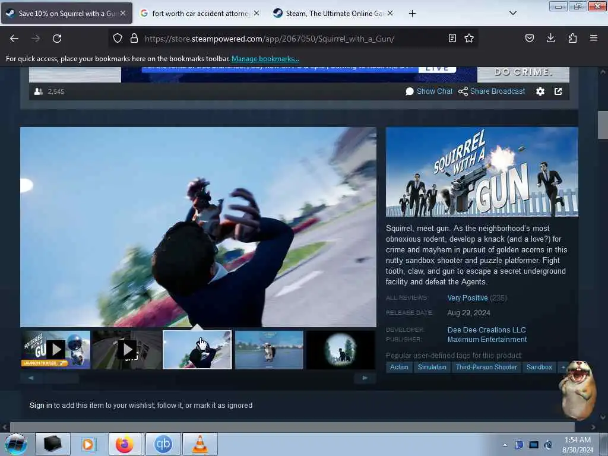The width and height of the screenshot is (608, 456).
Task: Open the Firefox application menu
Action: click(594, 38)
